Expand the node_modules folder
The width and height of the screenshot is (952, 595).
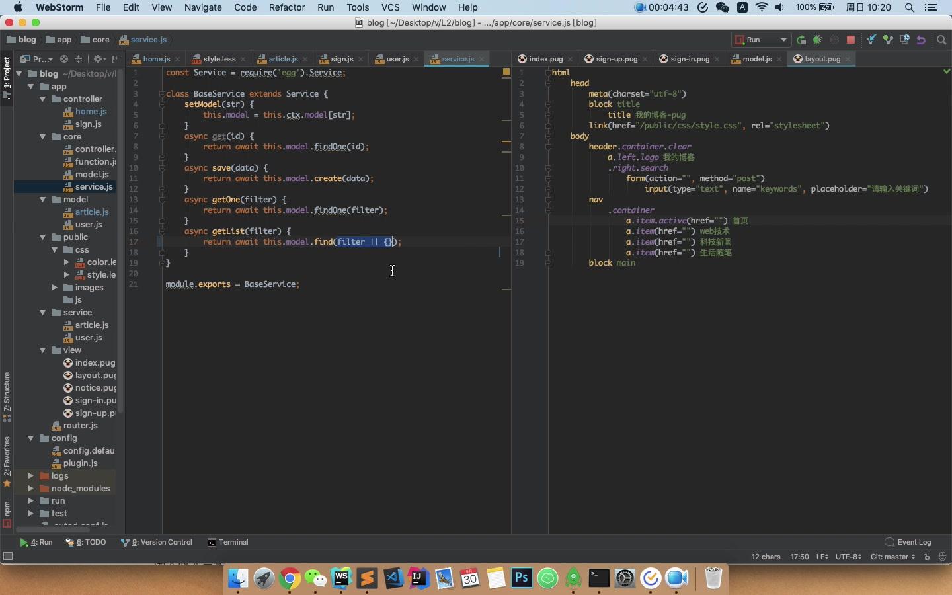(x=30, y=489)
